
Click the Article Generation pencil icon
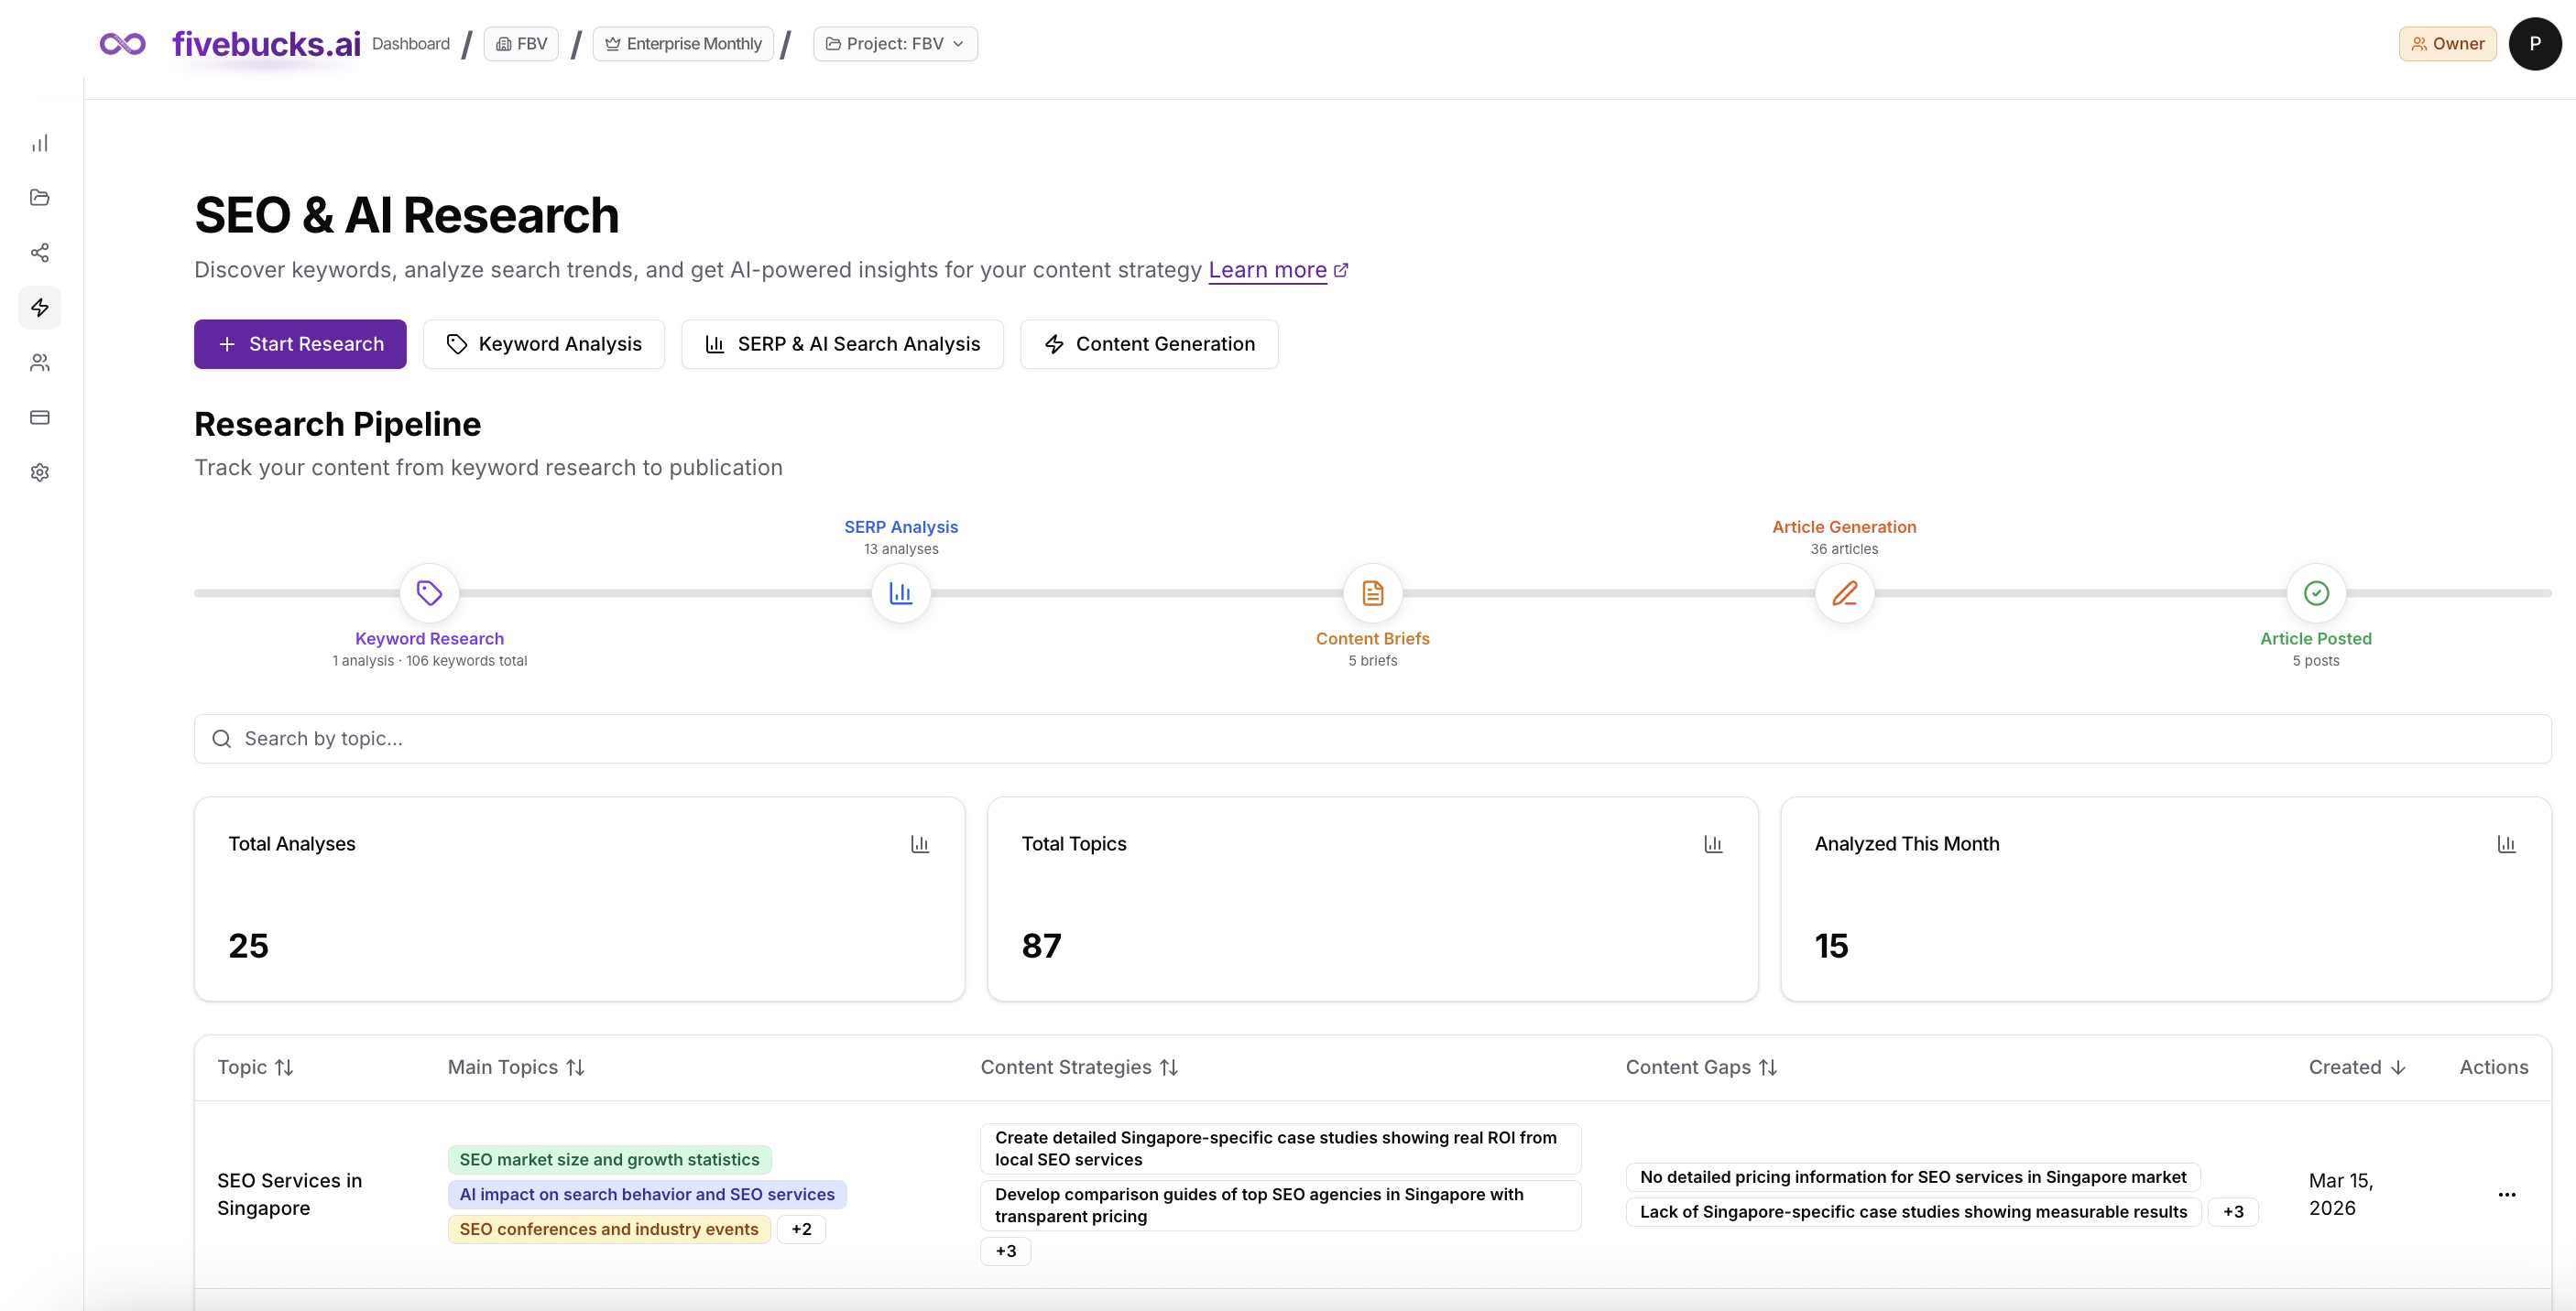(1844, 593)
